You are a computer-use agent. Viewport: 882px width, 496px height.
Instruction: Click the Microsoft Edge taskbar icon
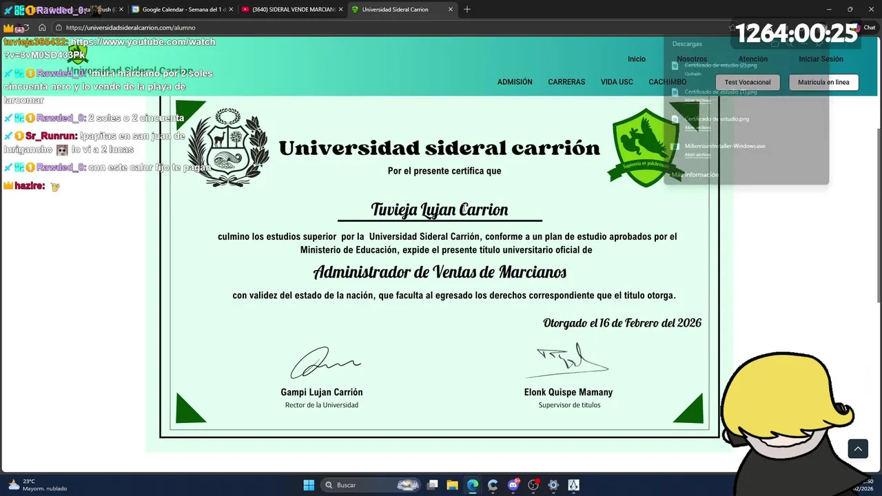[x=473, y=485]
